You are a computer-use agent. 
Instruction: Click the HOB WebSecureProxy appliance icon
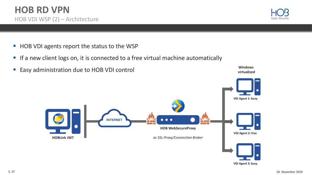click(178, 120)
